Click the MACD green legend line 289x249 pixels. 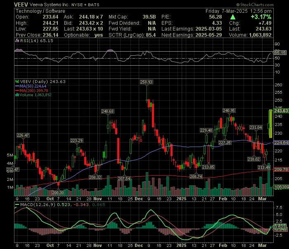tap(17, 204)
